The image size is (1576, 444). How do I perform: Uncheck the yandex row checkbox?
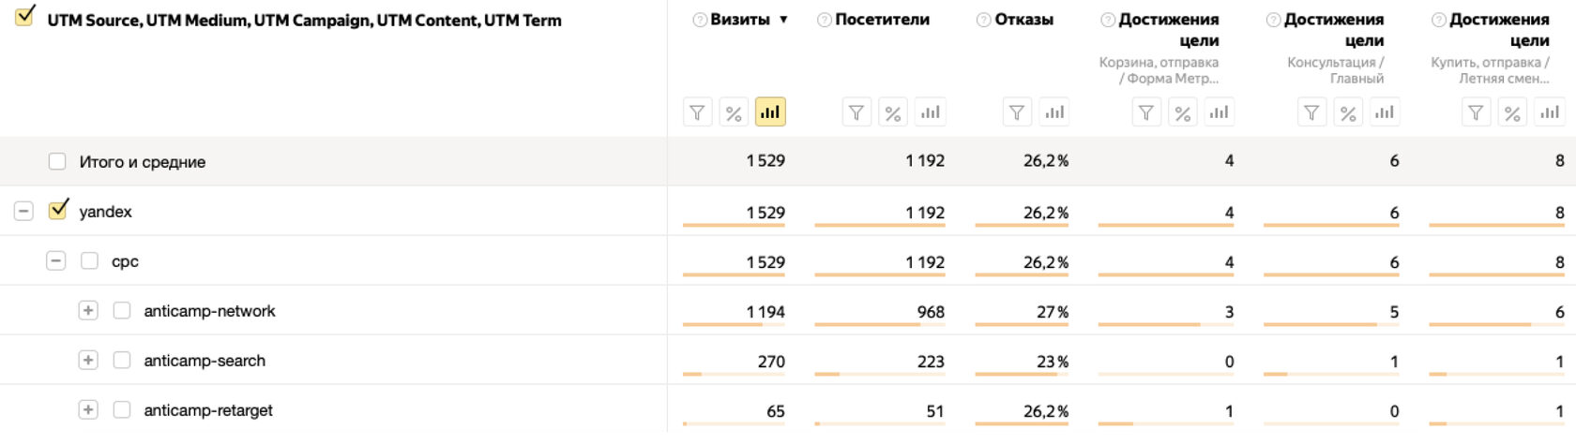tap(58, 210)
